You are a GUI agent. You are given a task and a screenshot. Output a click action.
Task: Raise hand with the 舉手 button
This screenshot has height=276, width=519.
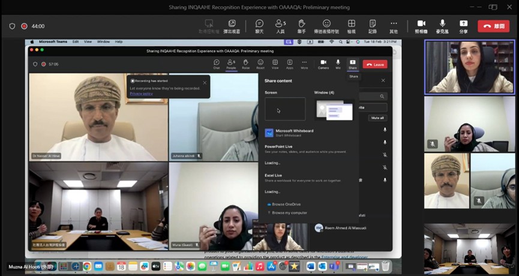301,26
